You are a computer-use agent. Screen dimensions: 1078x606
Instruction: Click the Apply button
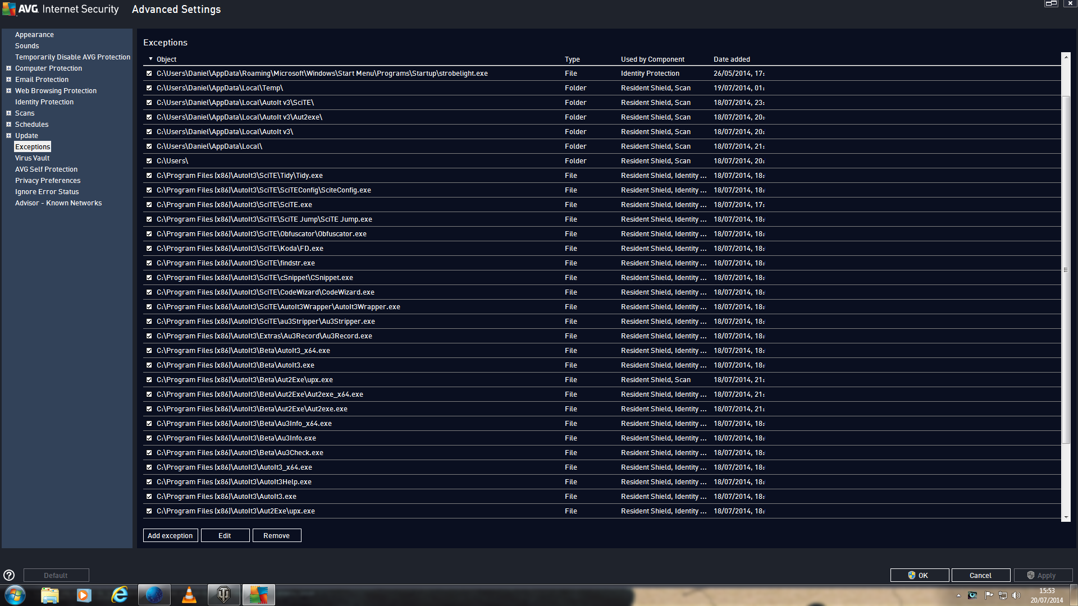[x=1043, y=575]
